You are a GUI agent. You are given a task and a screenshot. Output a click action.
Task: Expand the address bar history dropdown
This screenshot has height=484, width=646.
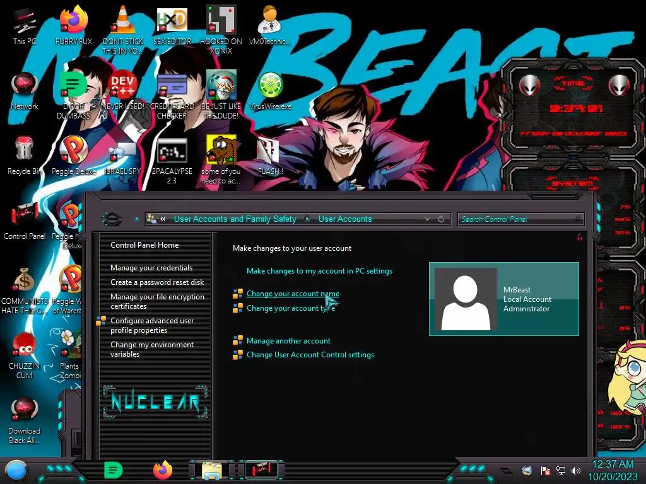click(427, 219)
